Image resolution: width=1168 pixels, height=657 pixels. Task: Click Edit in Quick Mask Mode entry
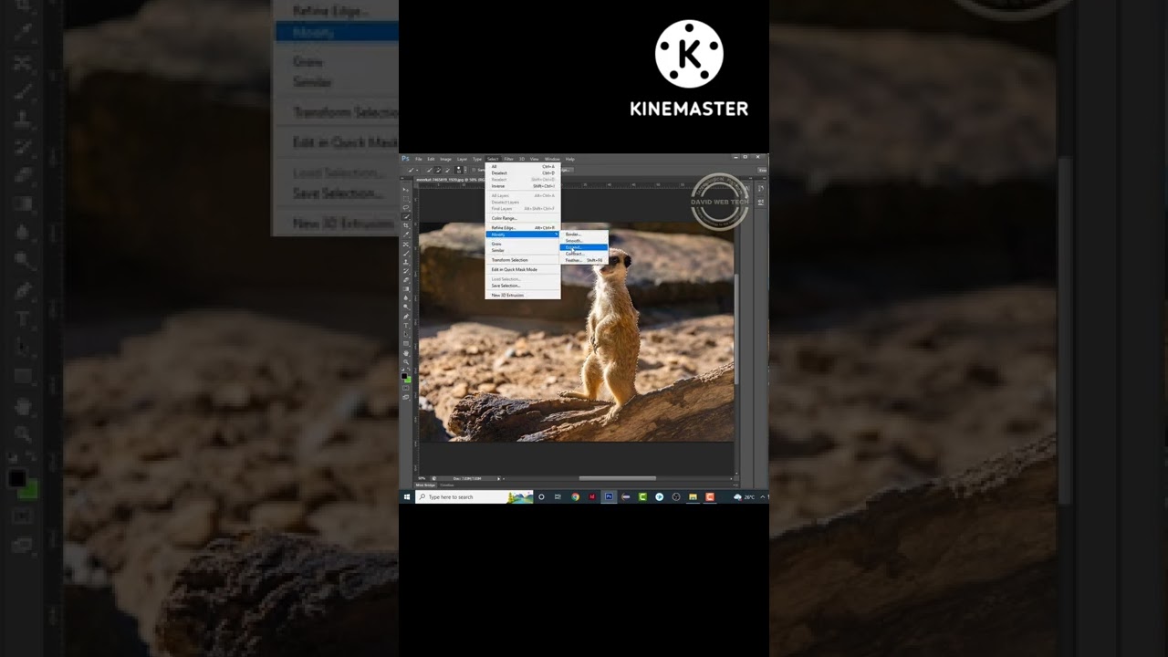pos(523,269)
